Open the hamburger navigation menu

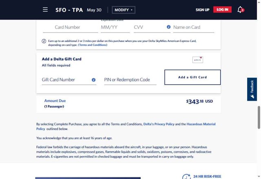click(x=45, y=10)
